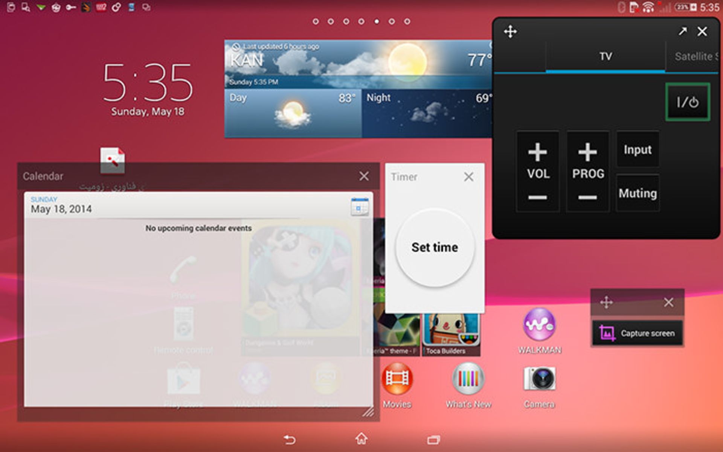The width and height of the screenshot is (723, 452).
Task: Toggle the TV power on the remote widget
Action: [688, 102]
